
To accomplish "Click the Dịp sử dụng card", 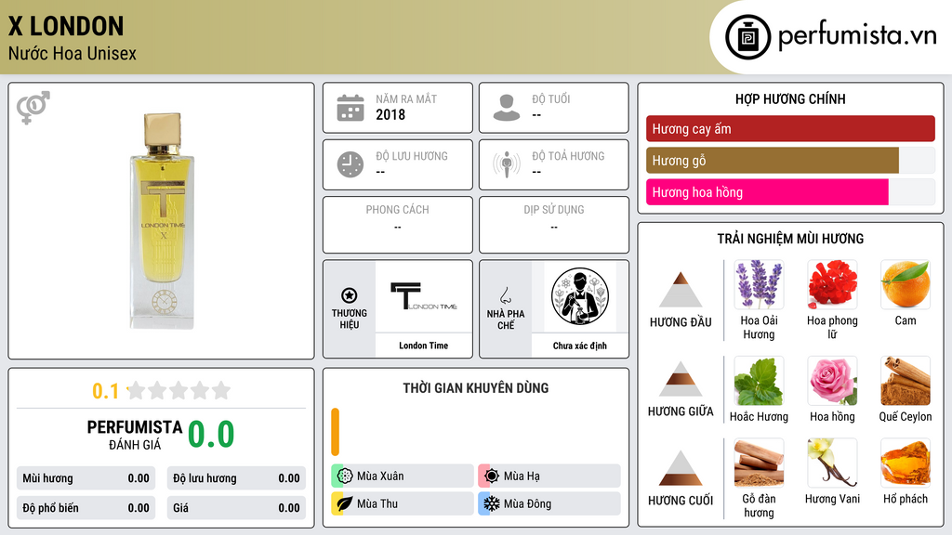I will tap(554, 225).
